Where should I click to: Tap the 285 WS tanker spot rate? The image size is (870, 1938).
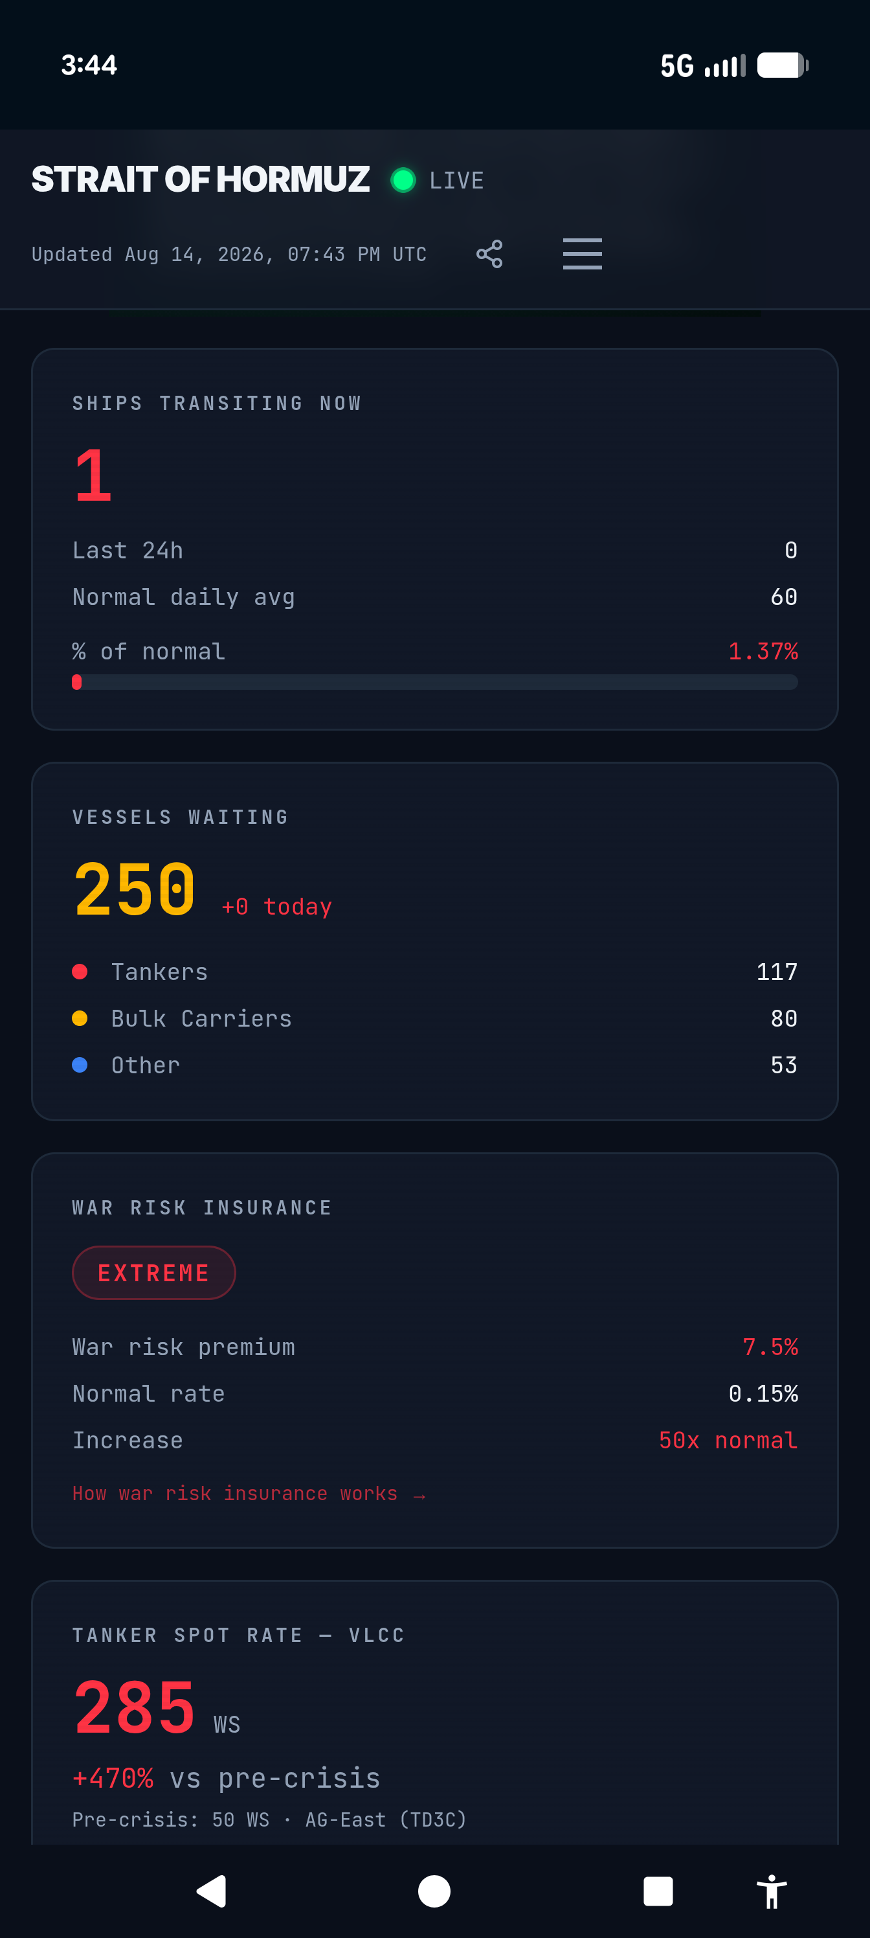click(x=157, y=1708)
